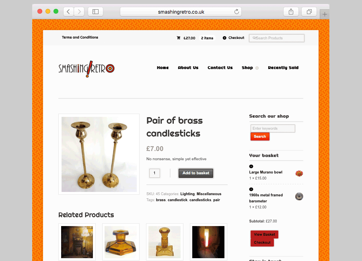
Task: Open the Safari share icon
Action: (x=291, y=12)
